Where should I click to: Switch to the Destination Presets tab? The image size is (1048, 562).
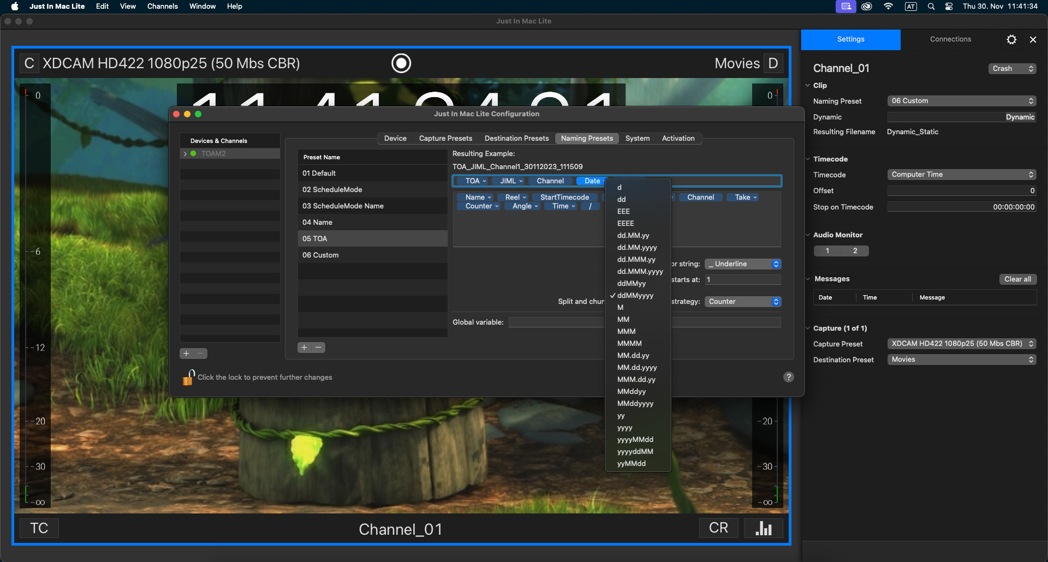click(517, 139)
